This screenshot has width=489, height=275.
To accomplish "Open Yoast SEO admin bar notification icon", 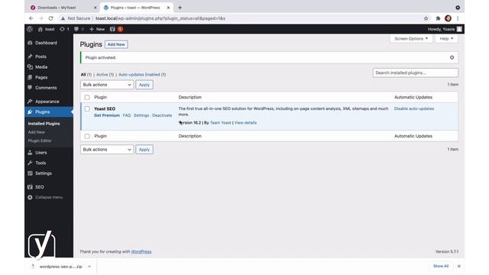I will [116, 29].
